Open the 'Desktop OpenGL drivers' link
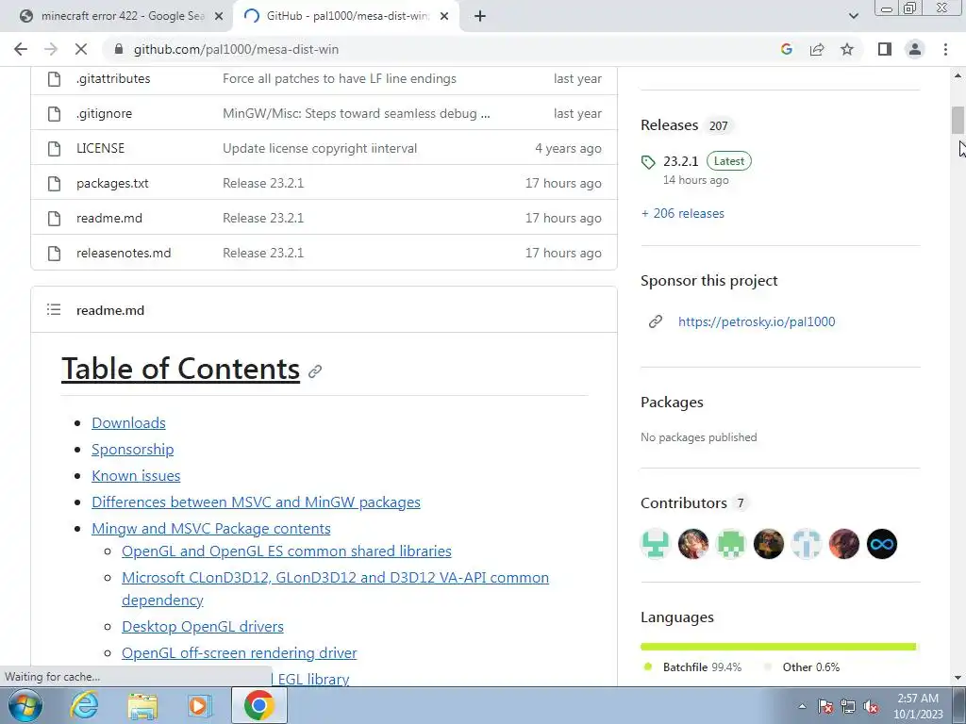 (203, 627)
